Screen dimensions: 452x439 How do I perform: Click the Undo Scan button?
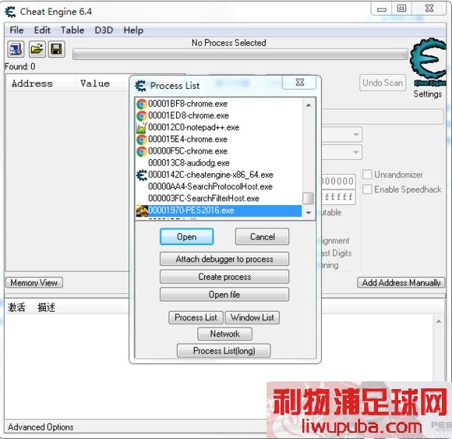383,83
